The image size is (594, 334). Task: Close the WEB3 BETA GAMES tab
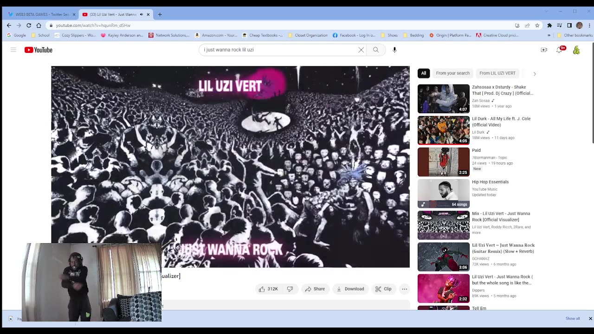pos(74,14)
